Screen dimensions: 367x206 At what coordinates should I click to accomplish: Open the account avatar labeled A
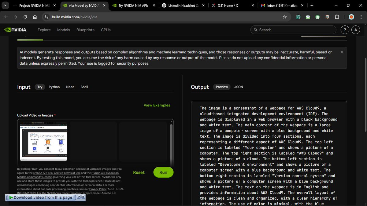[x=356, y=30]
